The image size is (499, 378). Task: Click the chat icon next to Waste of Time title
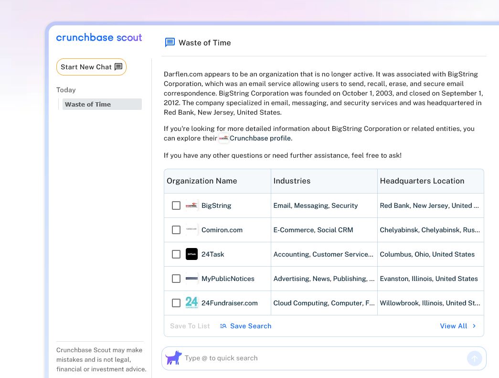pyautogui.click(x=170, y=43)
